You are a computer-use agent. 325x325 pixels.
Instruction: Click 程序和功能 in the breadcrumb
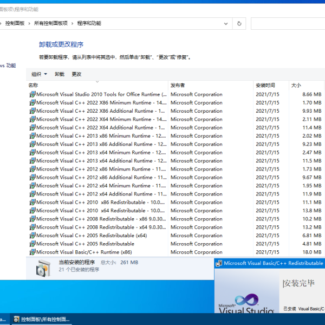(x=89, y=23)
